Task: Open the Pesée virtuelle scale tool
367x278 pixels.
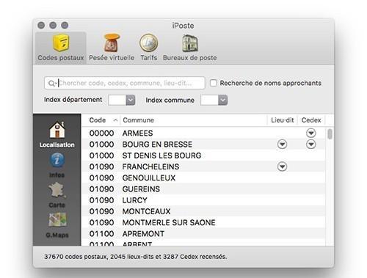Action: [x=112, y=48]
